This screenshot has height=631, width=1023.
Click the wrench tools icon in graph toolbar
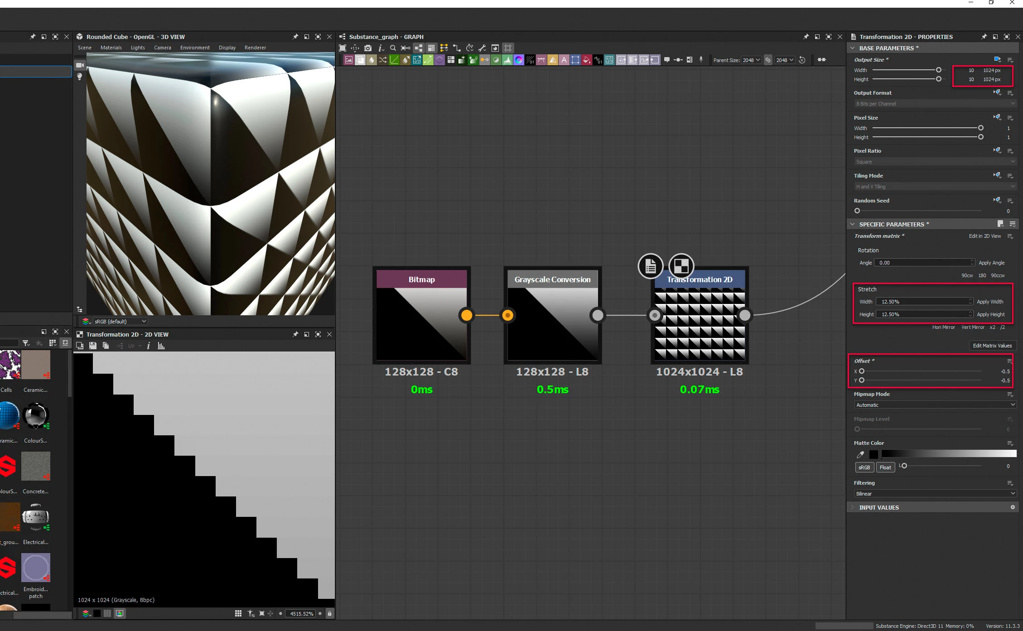pyautogui.click(x=482, y=48)
